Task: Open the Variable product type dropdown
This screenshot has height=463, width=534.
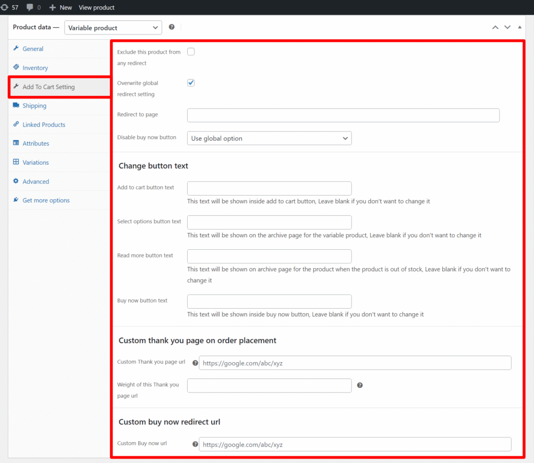Action: [x=113, y=28]
